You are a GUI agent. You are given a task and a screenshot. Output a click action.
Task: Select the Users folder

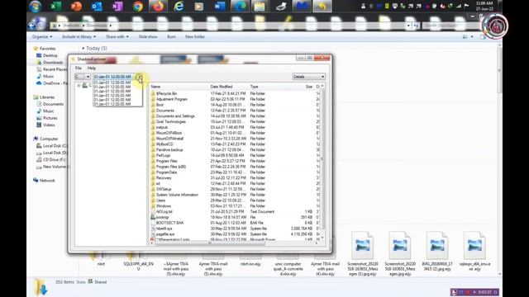(x=161, y=200)
